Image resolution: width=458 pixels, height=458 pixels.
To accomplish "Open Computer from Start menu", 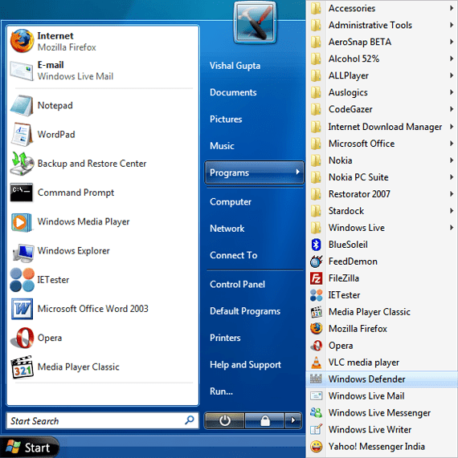I will click(x=231, y=202).
